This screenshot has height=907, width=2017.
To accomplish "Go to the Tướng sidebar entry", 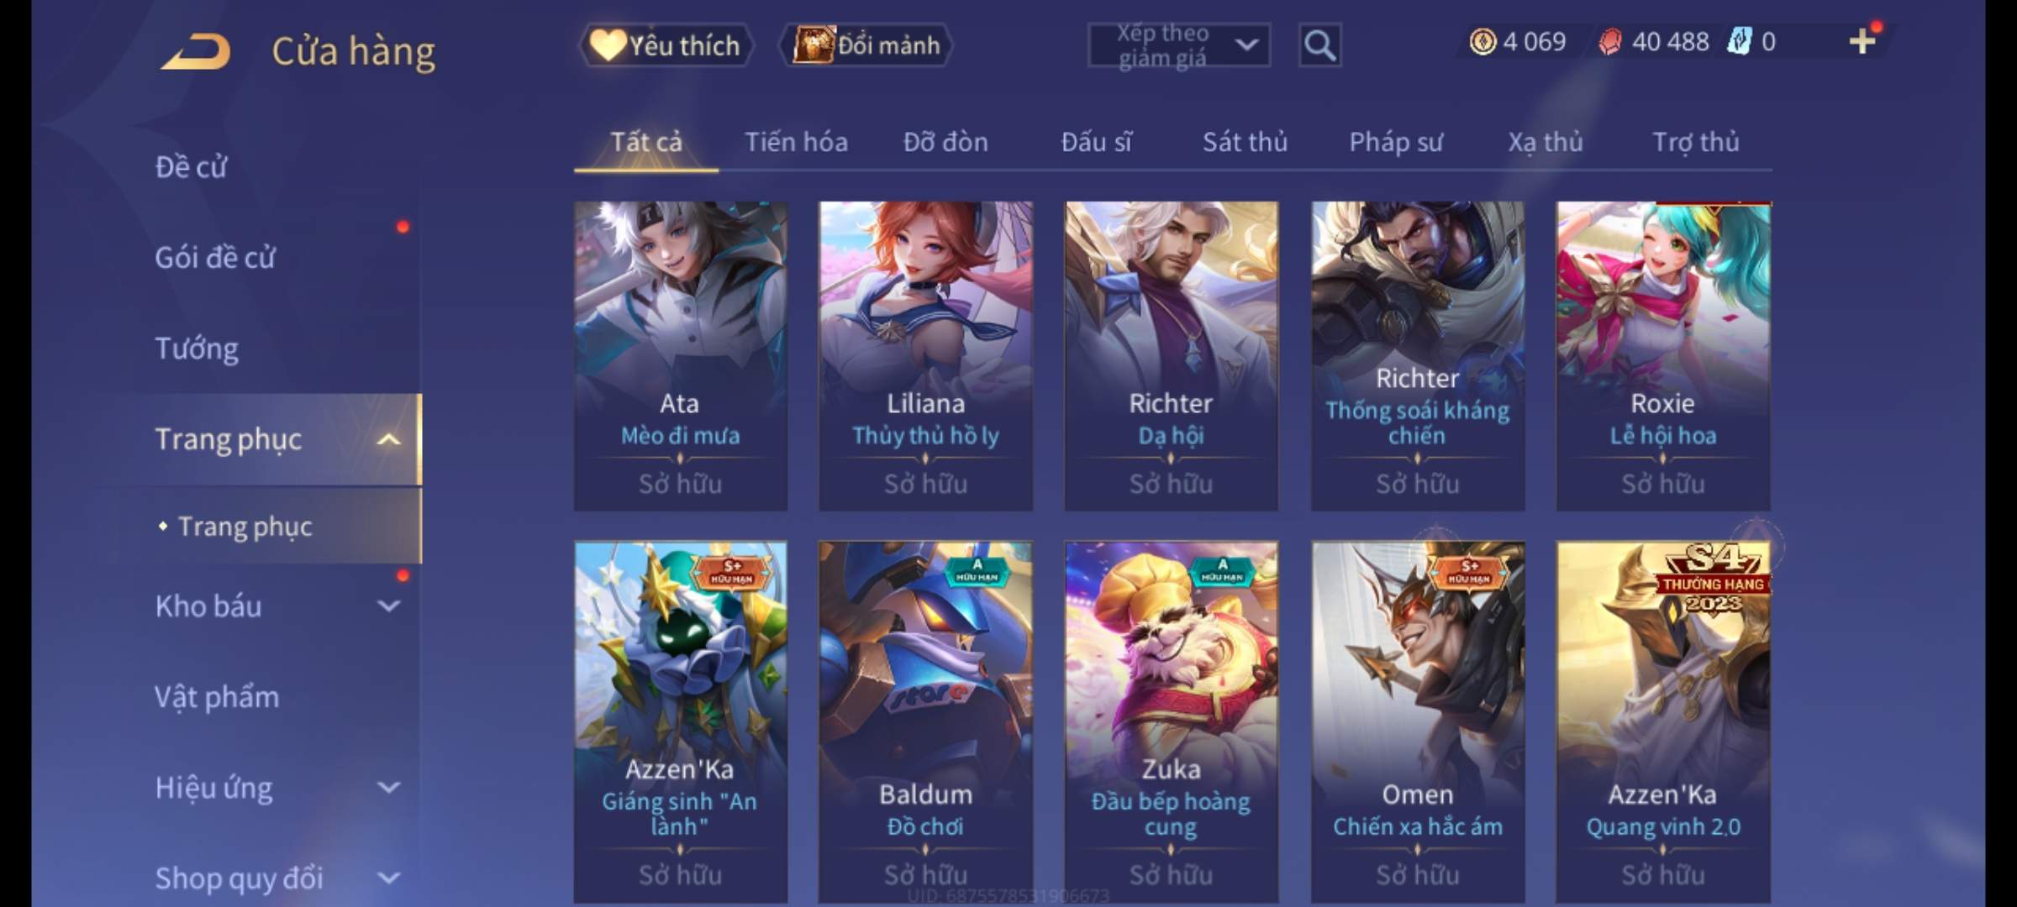I will click(197, 348).
